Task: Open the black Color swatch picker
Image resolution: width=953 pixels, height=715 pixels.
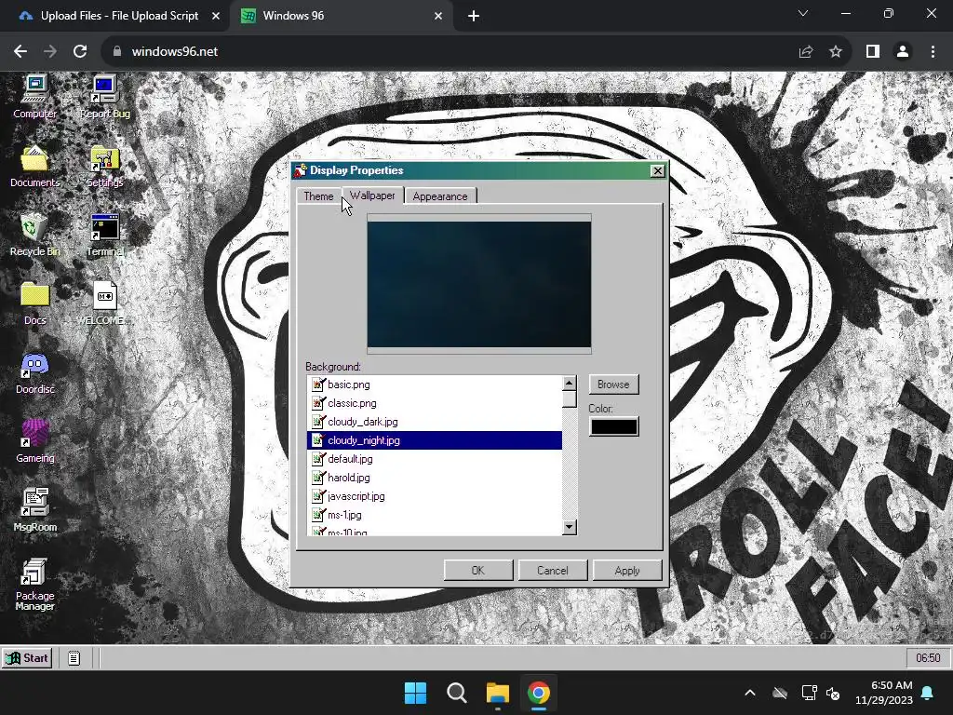Action: coord(614,426)
